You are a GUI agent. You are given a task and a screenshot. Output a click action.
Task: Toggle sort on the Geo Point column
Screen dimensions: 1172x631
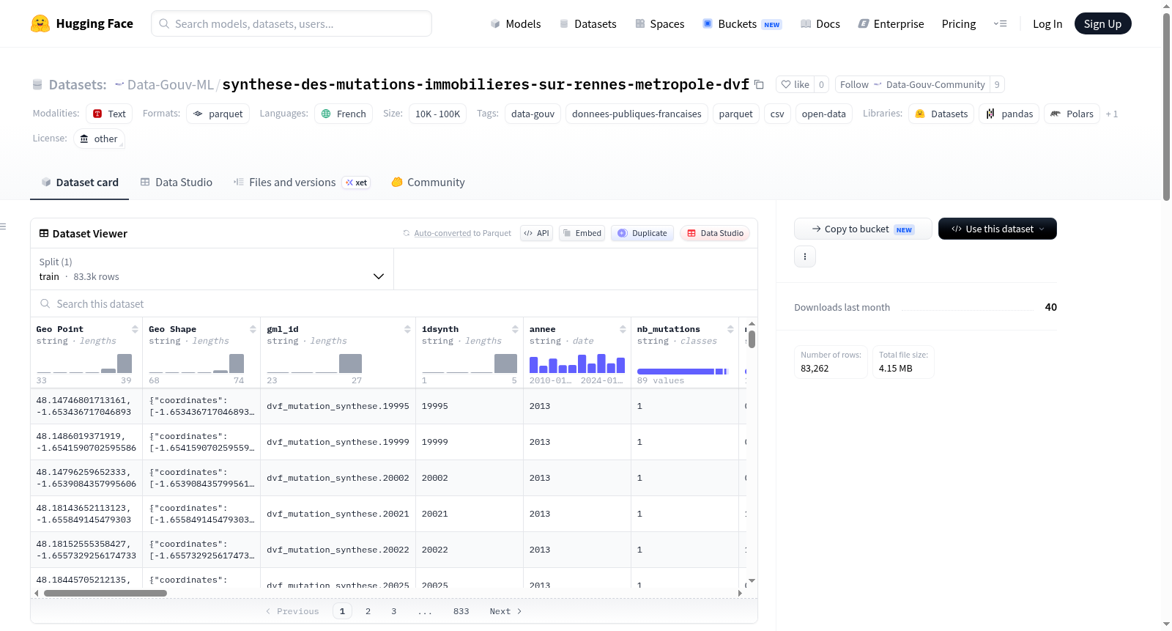pos(135,329)
